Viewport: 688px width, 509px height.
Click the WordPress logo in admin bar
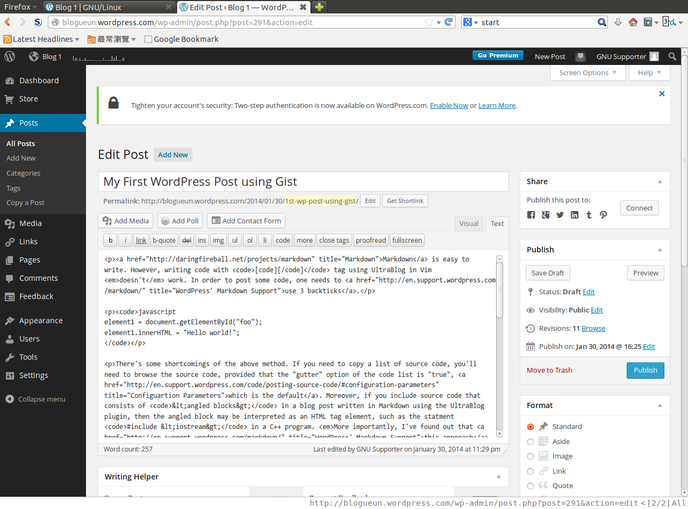10,56
